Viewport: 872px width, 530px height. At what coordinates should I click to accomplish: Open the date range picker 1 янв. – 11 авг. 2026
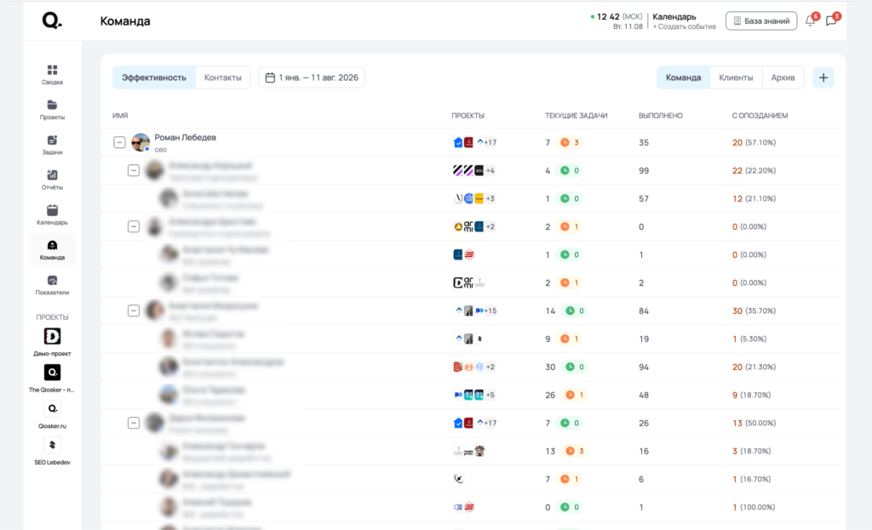pyautogui.click(x=312, y=77)
